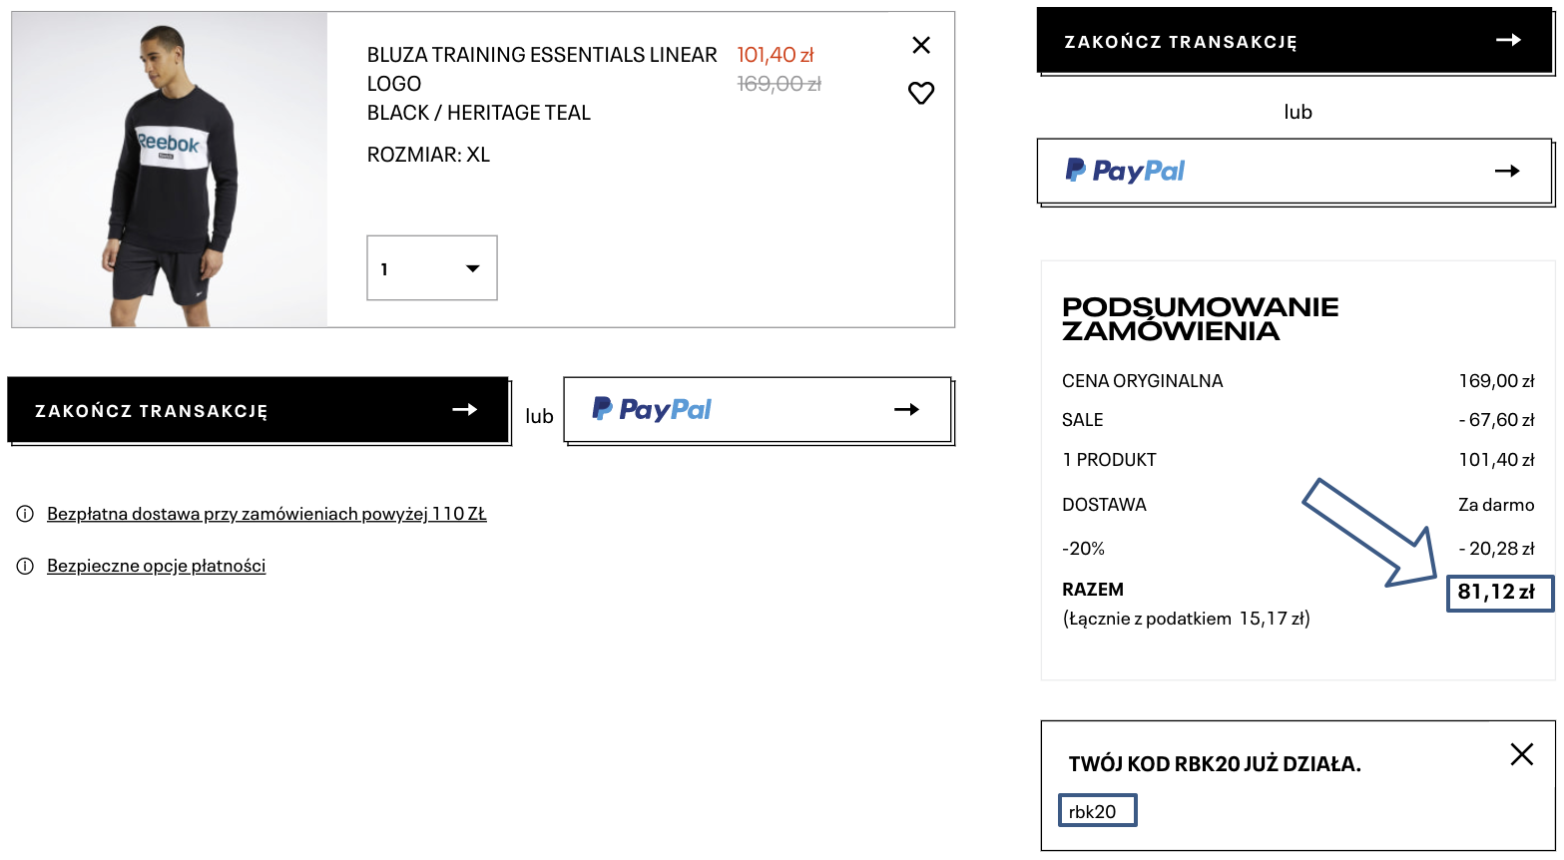Add sweatshirt to wishlist with heart icon
The width and height of the screenshot is (1564, 860).
tap(921, 93)
